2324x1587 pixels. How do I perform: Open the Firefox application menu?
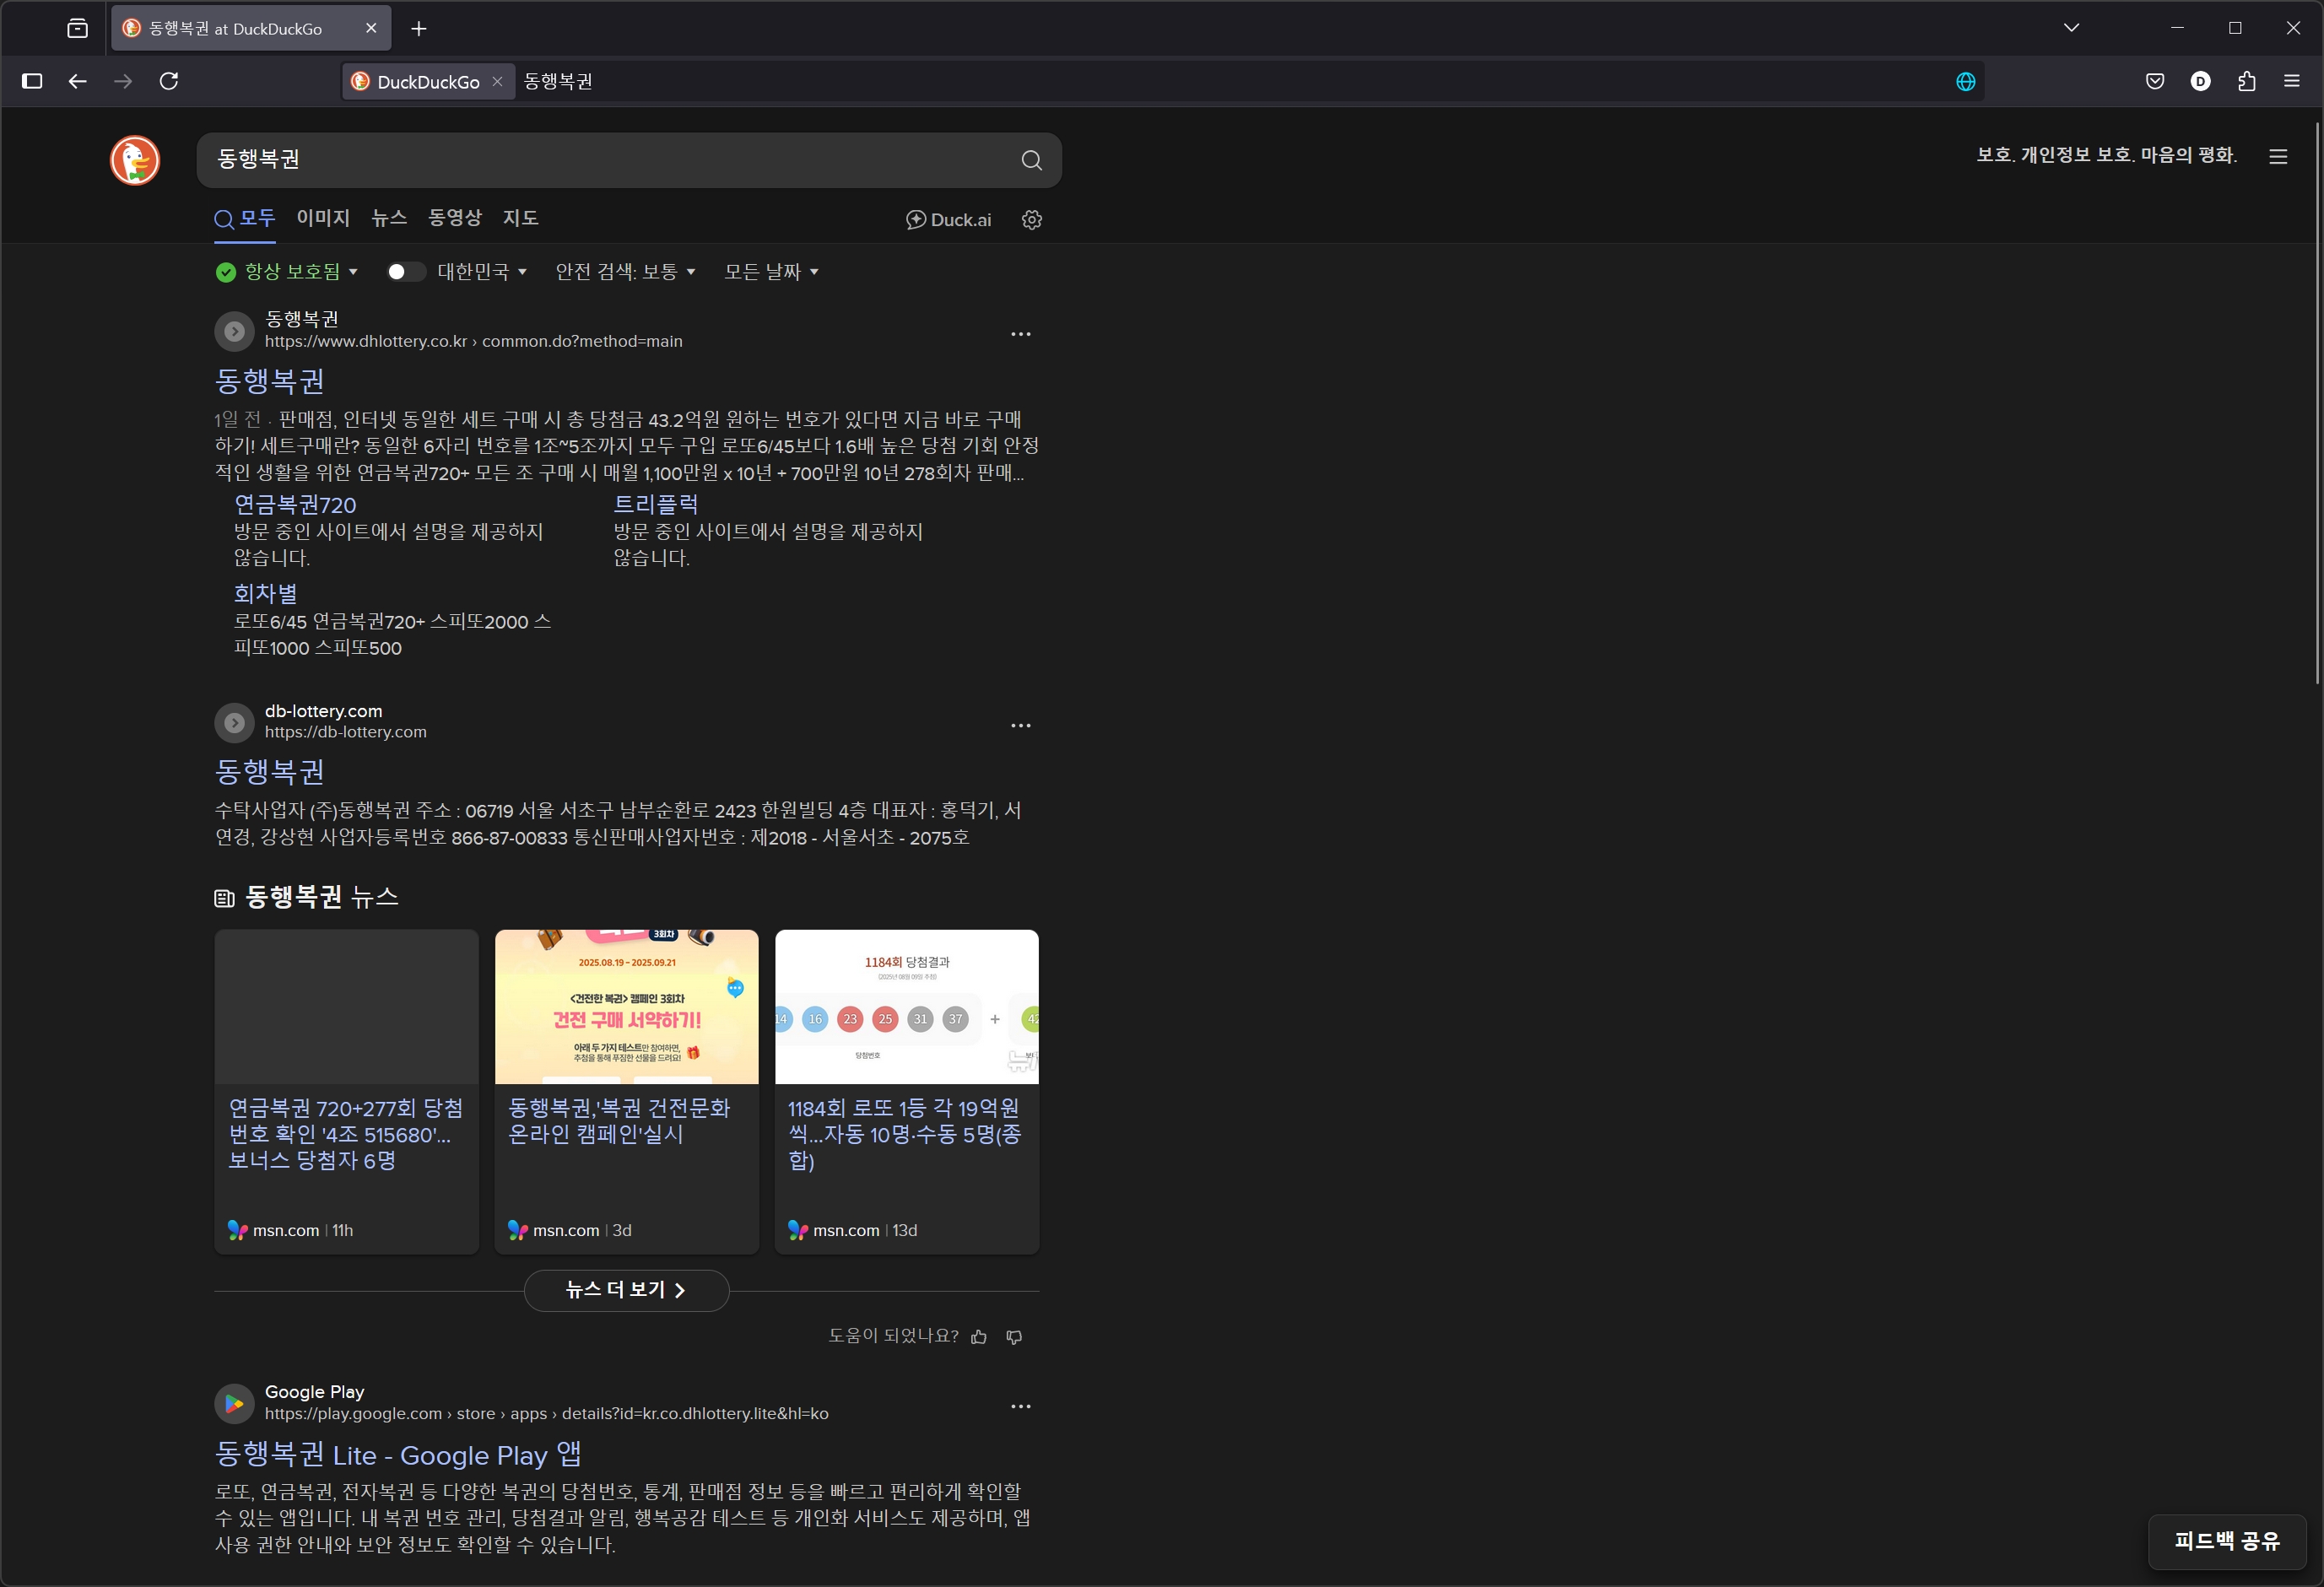point(2292,81)
